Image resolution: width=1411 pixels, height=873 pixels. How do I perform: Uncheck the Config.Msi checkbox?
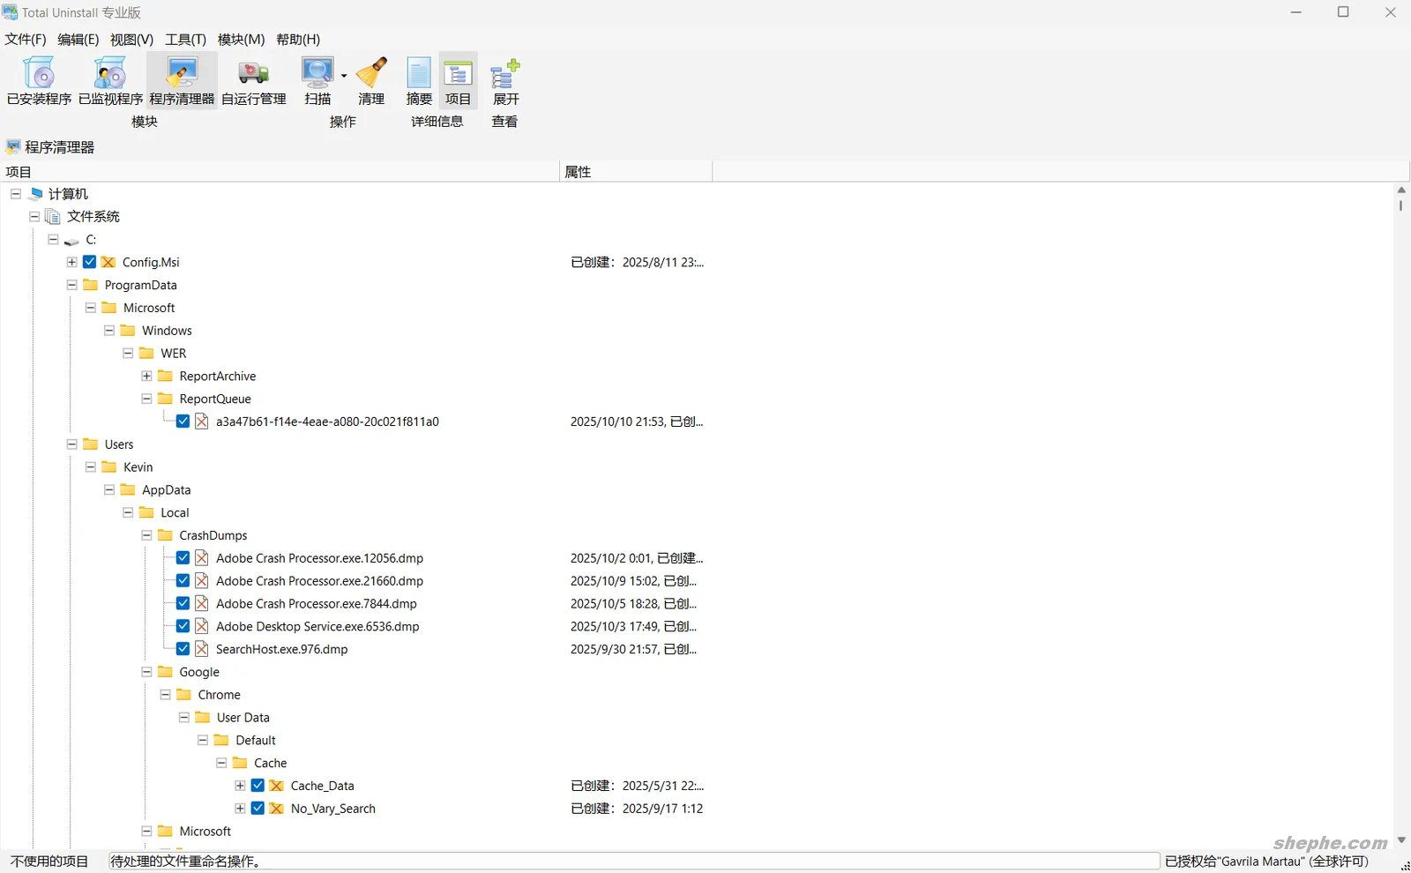[90, 262]
